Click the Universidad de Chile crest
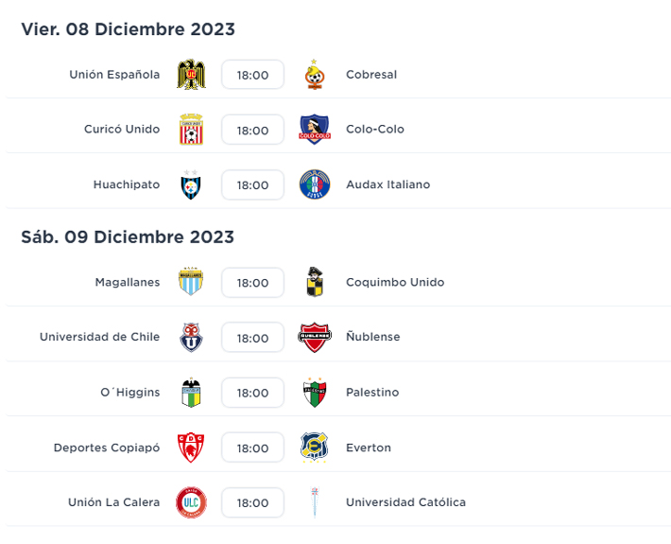Viewport: 671px width, 544px height. click(x=191, y=337)
